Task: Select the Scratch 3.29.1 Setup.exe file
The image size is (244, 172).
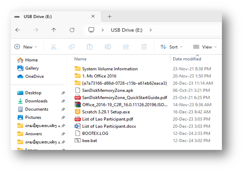Action: (x=106, y=112)
